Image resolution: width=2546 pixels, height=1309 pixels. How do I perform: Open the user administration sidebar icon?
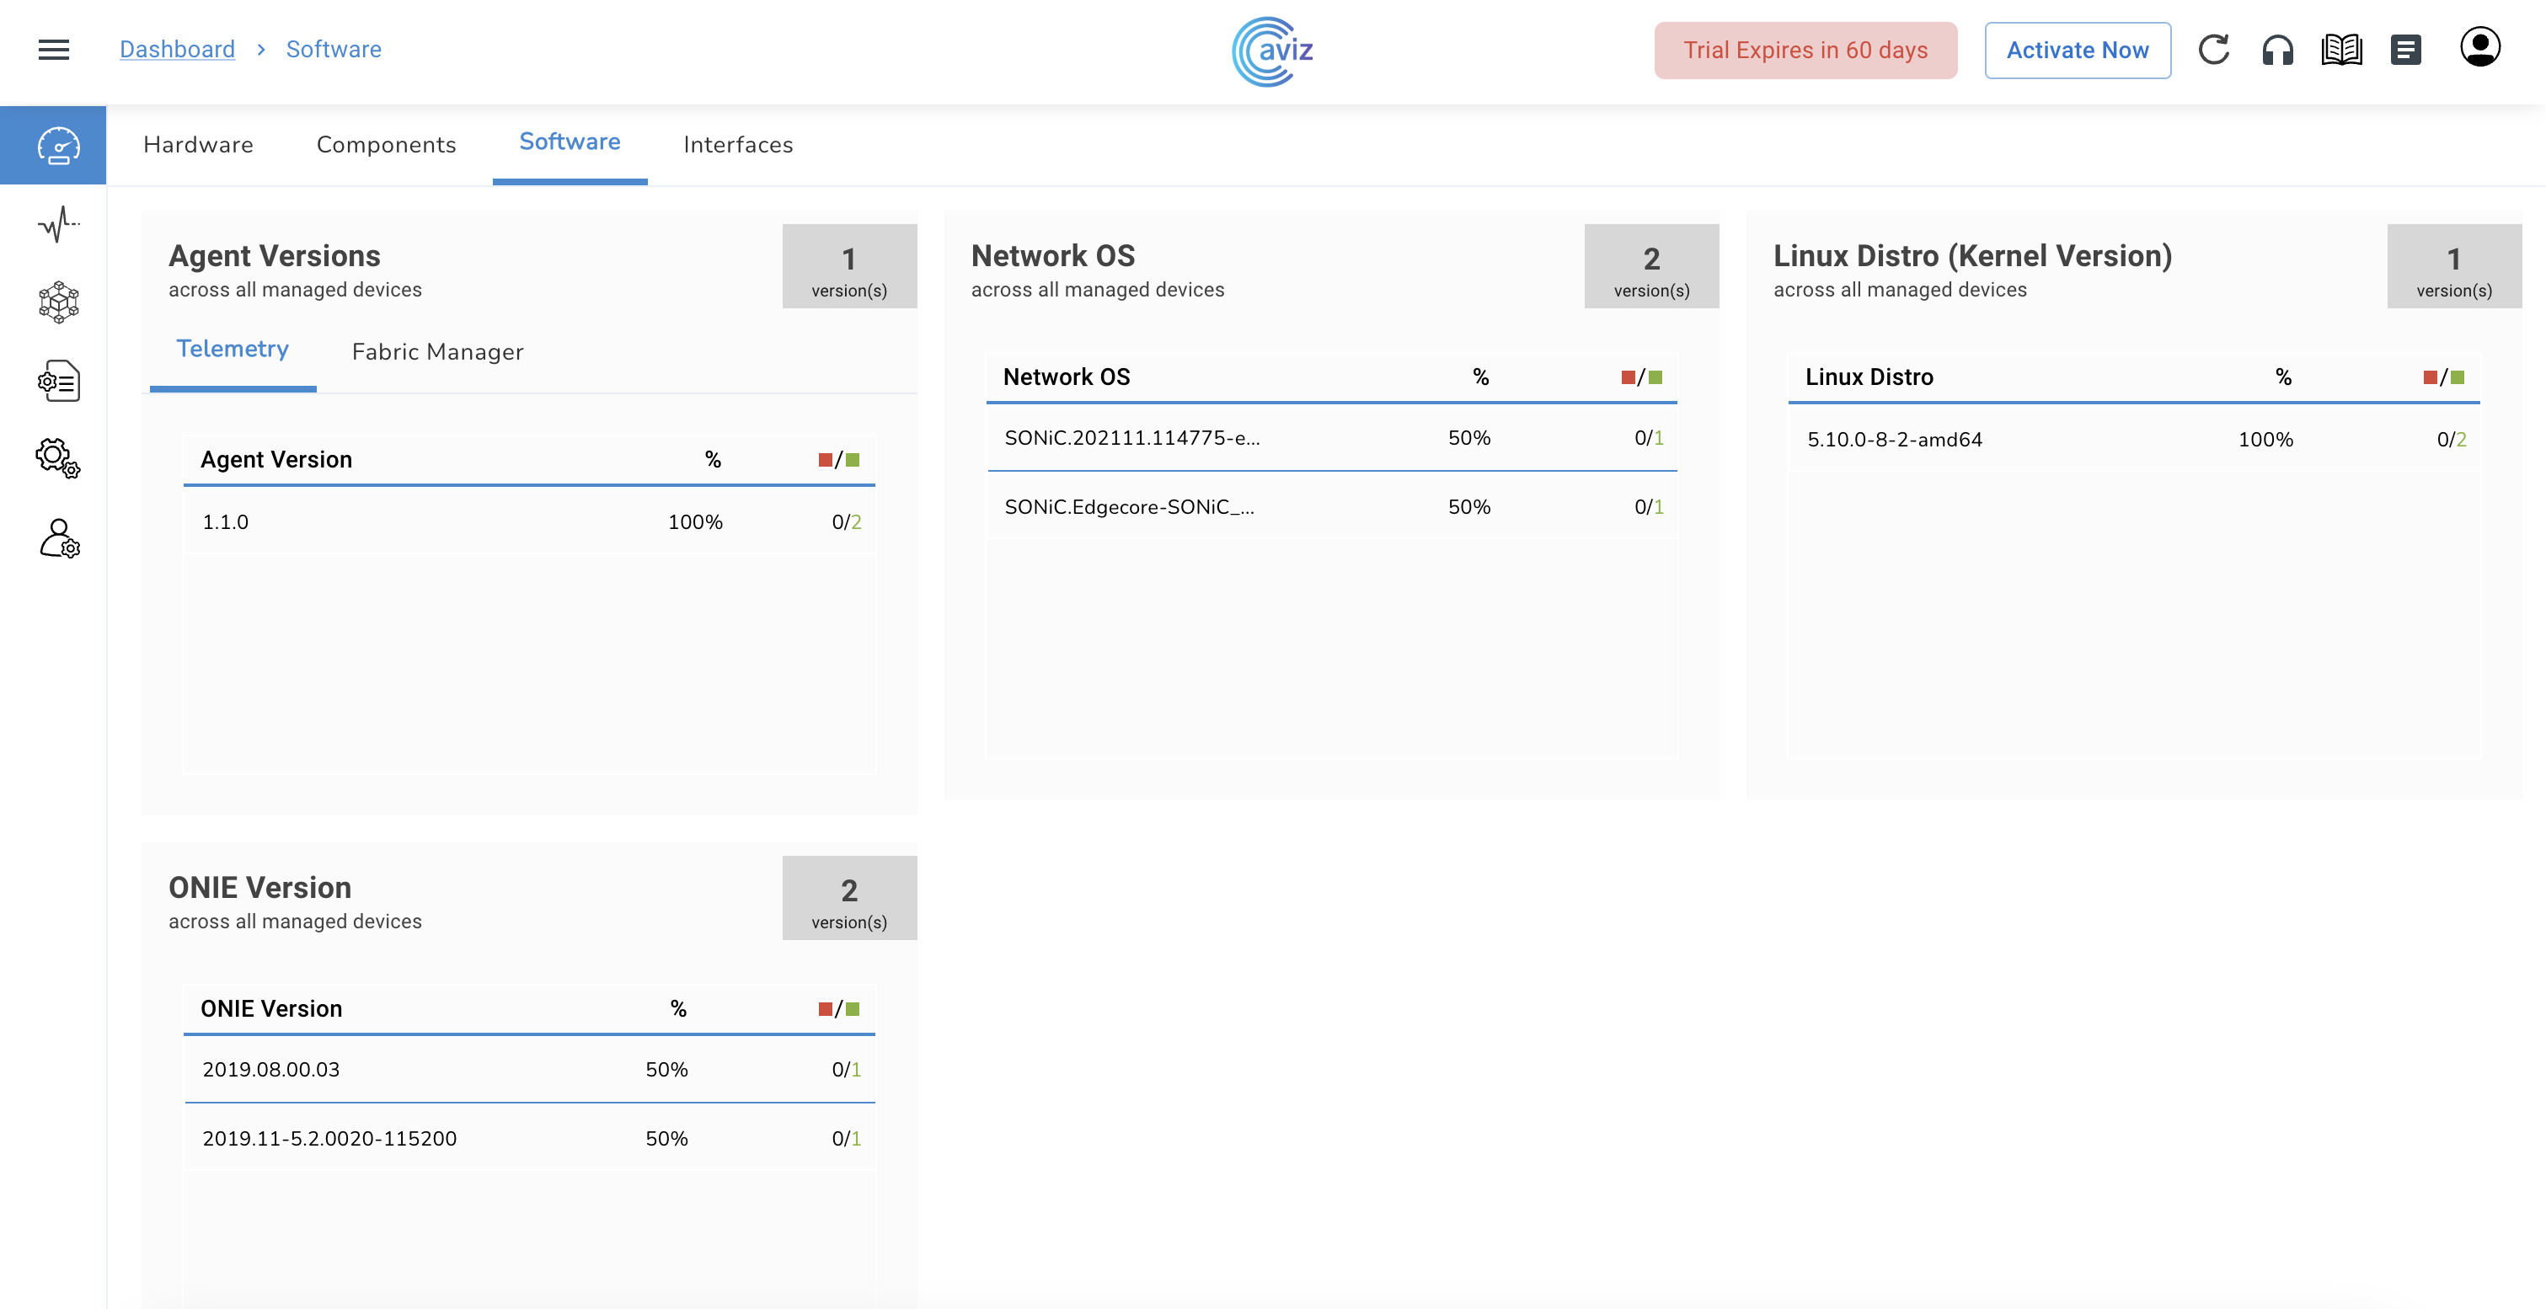[x=58, y=538]
